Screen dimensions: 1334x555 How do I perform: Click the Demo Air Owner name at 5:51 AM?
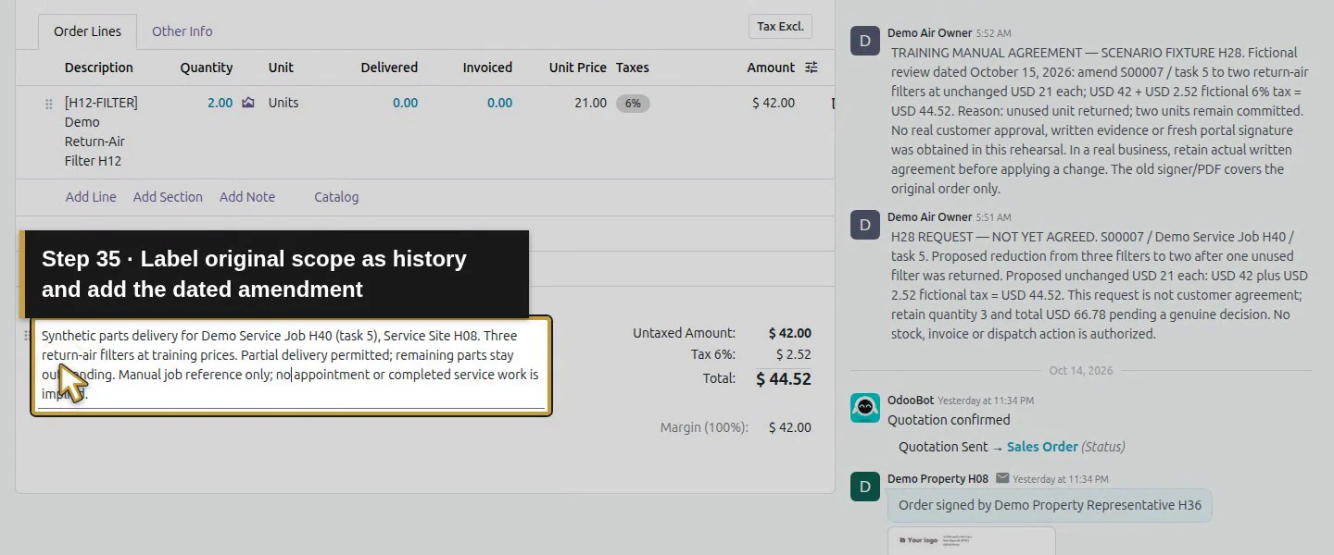(x=929, y=217)
